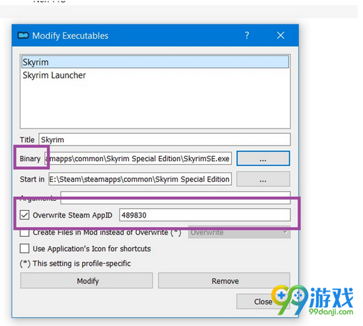Click the 99danji.com watermark logo

tap(313, 300)
